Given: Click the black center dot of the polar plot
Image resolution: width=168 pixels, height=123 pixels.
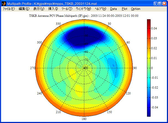Looking at the screenshot, I should click(84, 68).
